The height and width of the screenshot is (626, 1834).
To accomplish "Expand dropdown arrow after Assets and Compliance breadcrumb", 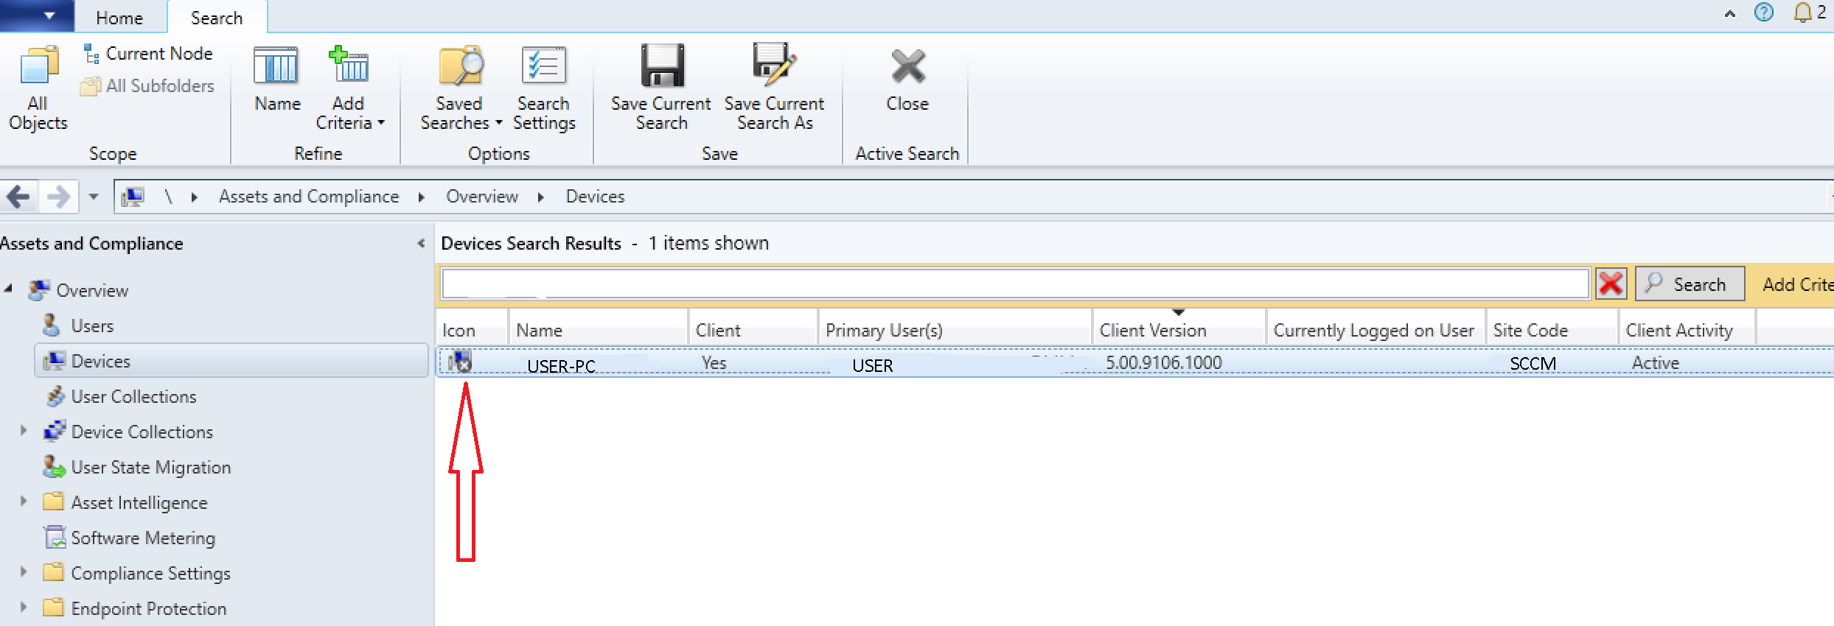I will pyautogui.click(x=421, y=197).
